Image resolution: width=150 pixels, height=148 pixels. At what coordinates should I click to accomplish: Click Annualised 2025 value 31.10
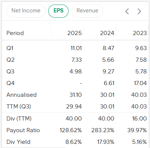click(x=76, y=95)
